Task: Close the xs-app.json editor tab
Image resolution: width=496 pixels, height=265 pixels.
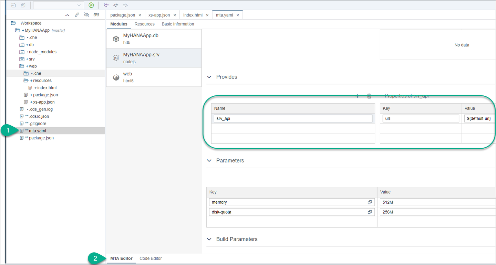Action: 175,15
